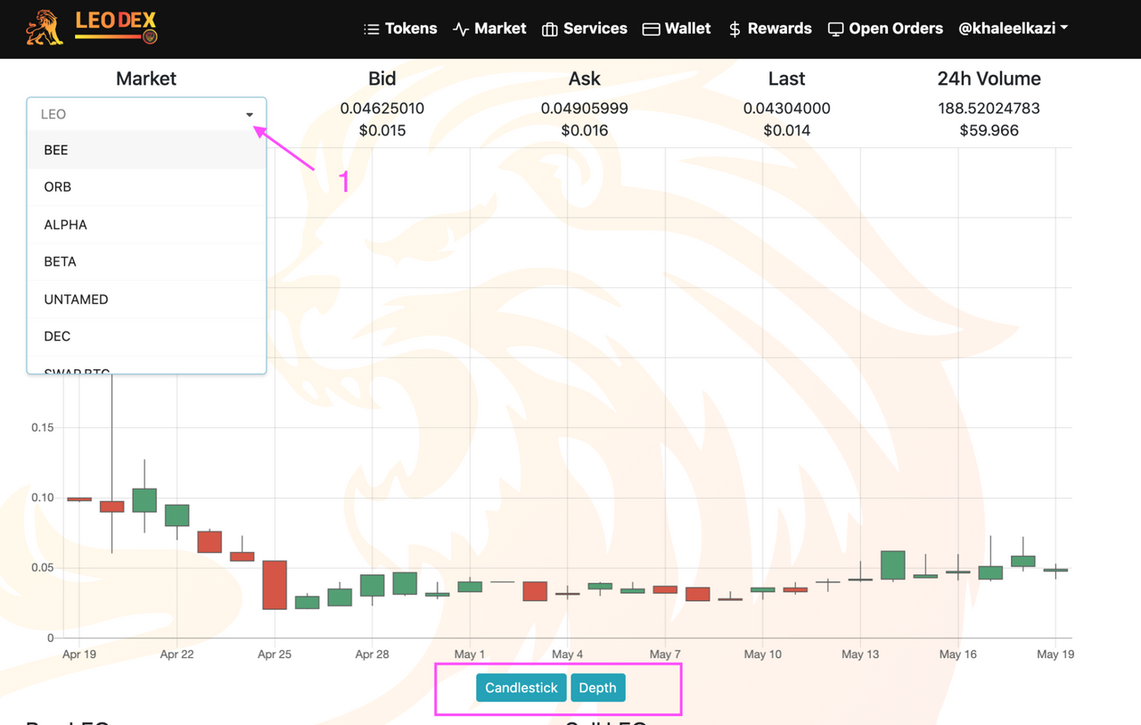Click the May 13 green candlestick

[x=892, y=564]
